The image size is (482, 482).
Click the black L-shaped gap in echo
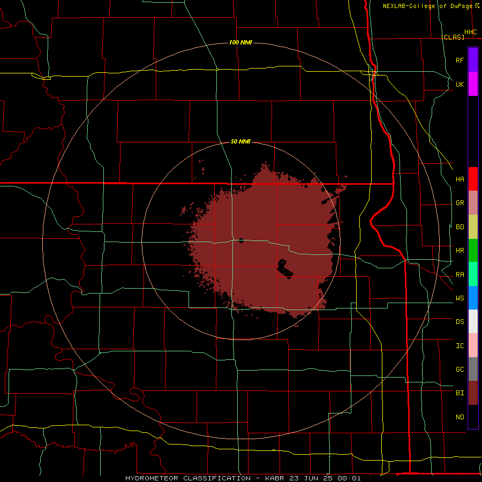[285, 269]
